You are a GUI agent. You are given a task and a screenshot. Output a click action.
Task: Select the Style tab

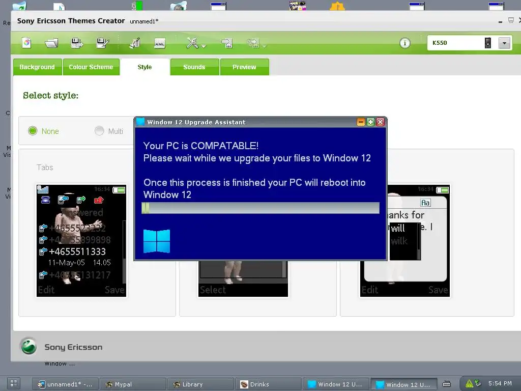click(145, 67)
